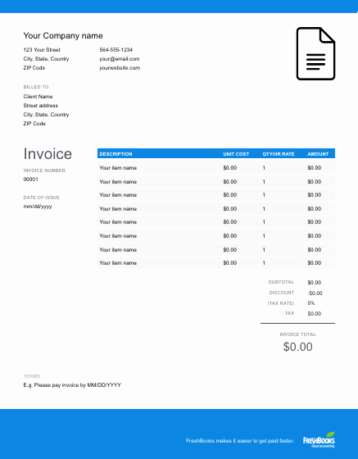The height and width of the screenshot is (459, 358).
Task: Click the FreshBooks logo in footer
Action: pos(319,440)
